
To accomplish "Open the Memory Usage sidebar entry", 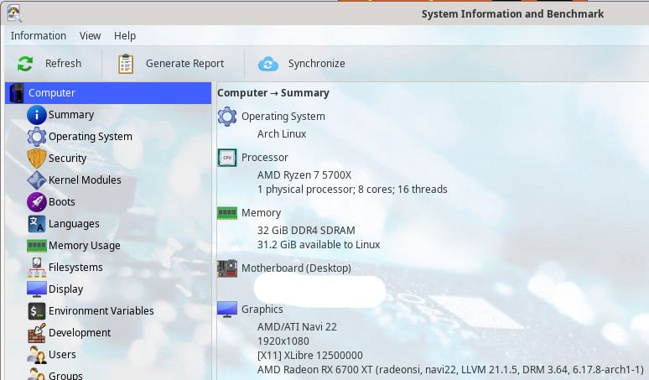I will (85, 246).
